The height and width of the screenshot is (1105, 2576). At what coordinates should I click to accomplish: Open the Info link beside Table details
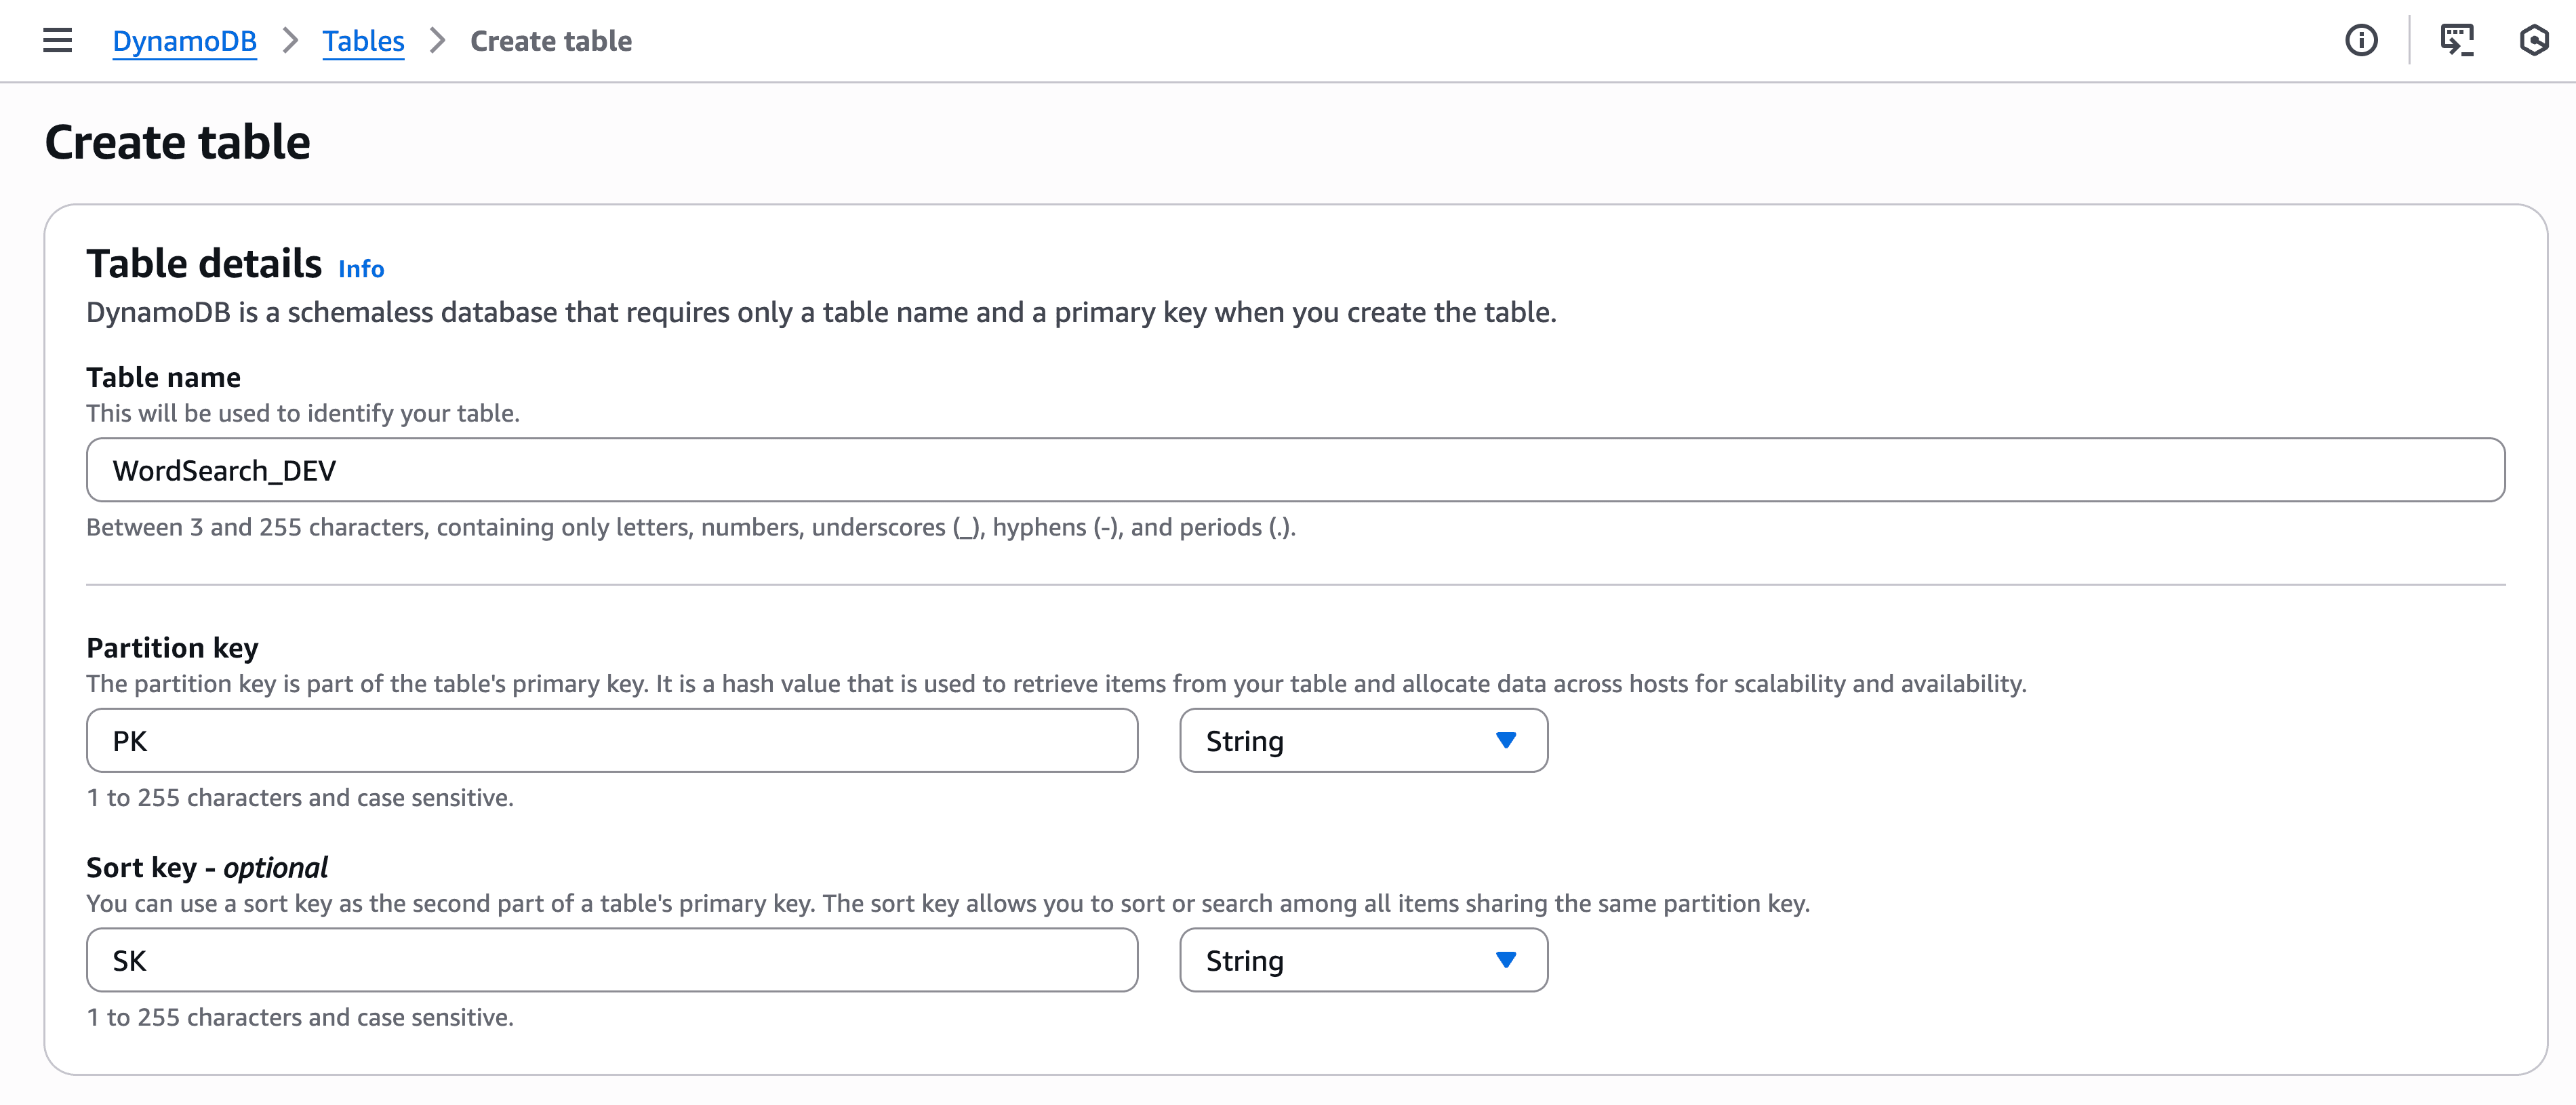[361, 268]
